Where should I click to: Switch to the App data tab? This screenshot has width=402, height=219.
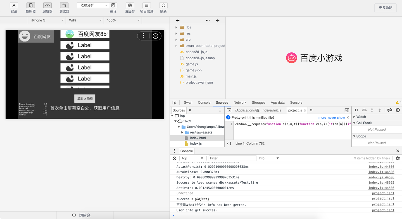[x=278, y=103]
